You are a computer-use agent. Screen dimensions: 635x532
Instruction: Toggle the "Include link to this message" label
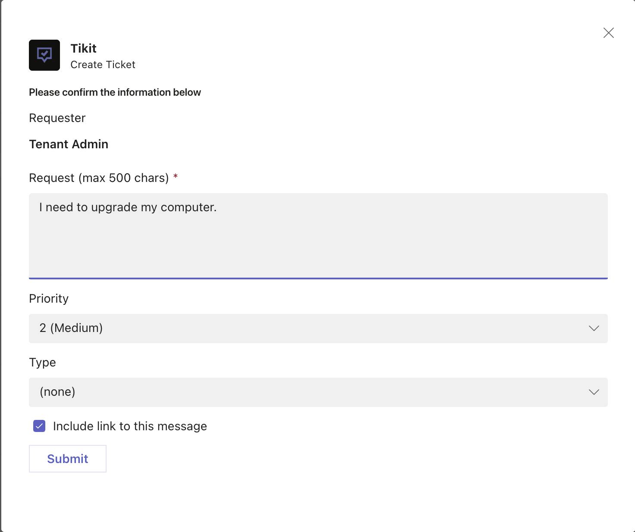pyautogui.click(x=130, y=426)
